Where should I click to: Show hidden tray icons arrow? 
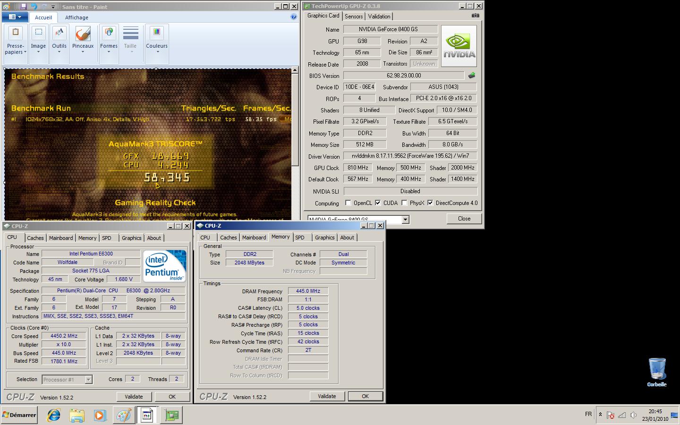[600, 415]
